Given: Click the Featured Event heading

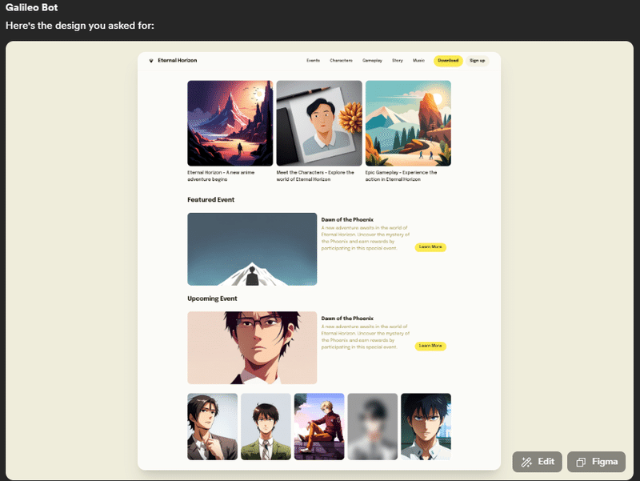Looking at the screenshot, I should (210, 199).
